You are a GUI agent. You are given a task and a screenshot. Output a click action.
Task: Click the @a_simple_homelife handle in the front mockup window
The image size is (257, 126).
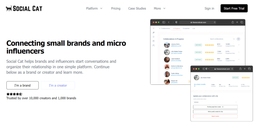tap(200, 84)
